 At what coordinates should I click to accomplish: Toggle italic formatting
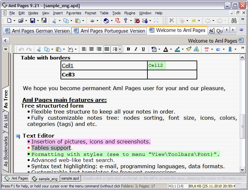(136, 49)
